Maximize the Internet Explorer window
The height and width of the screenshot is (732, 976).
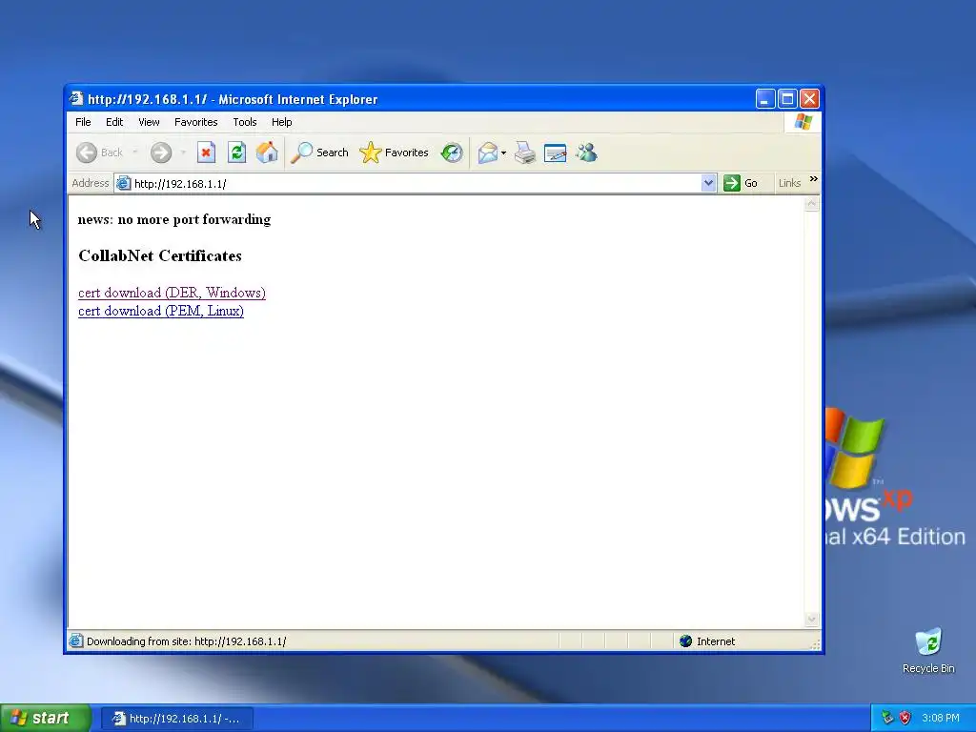(x=787, y=98)
